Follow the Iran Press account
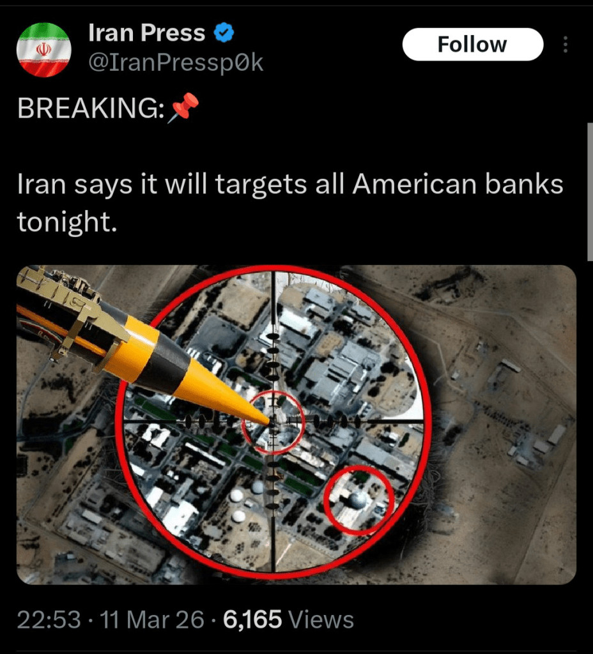 coord(472,44)
